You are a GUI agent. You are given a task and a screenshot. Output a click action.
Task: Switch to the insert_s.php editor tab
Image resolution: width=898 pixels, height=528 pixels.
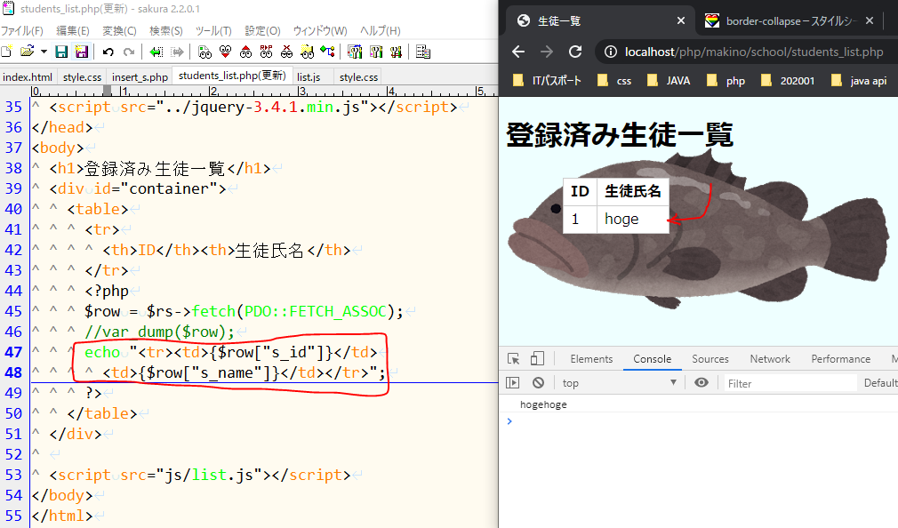coord(140,76)
